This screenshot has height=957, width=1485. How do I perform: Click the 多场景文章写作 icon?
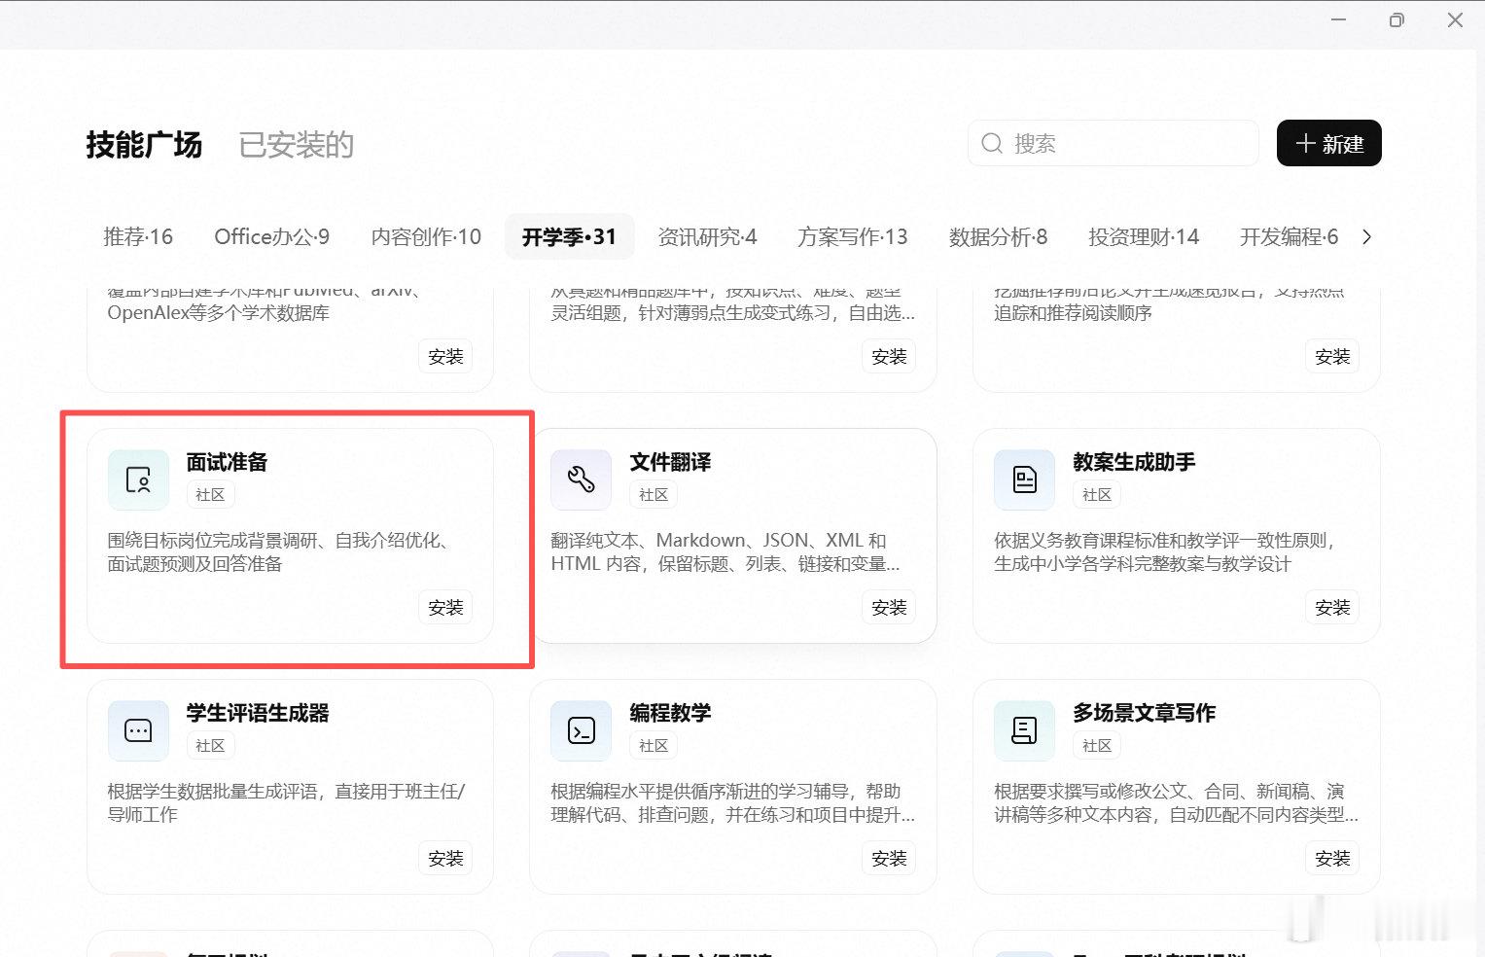(1025, 730)
